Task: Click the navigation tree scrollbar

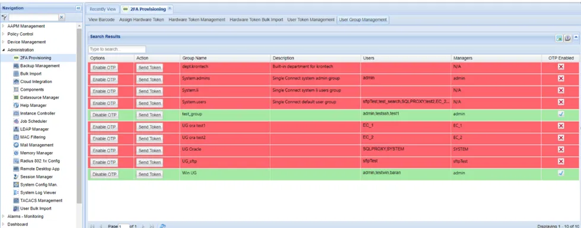Action: coord(79,115)
